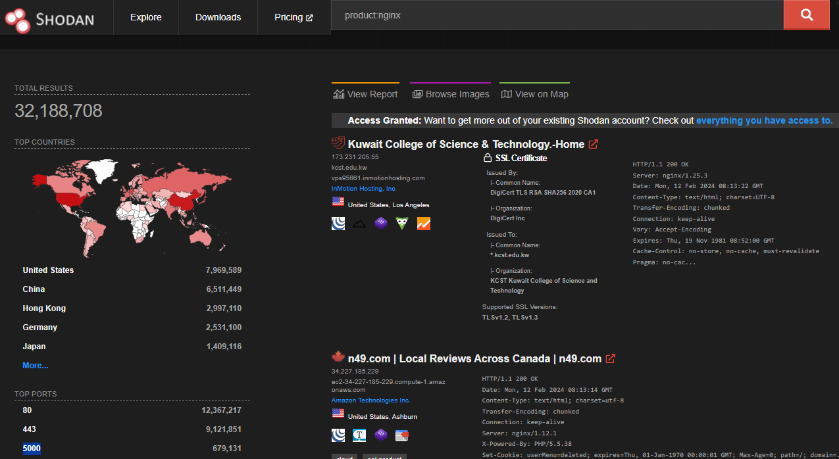The width and height of the screenshot is (839, 459).
Task: Click the View Report chart icon
Action: [x=339, y=94]
